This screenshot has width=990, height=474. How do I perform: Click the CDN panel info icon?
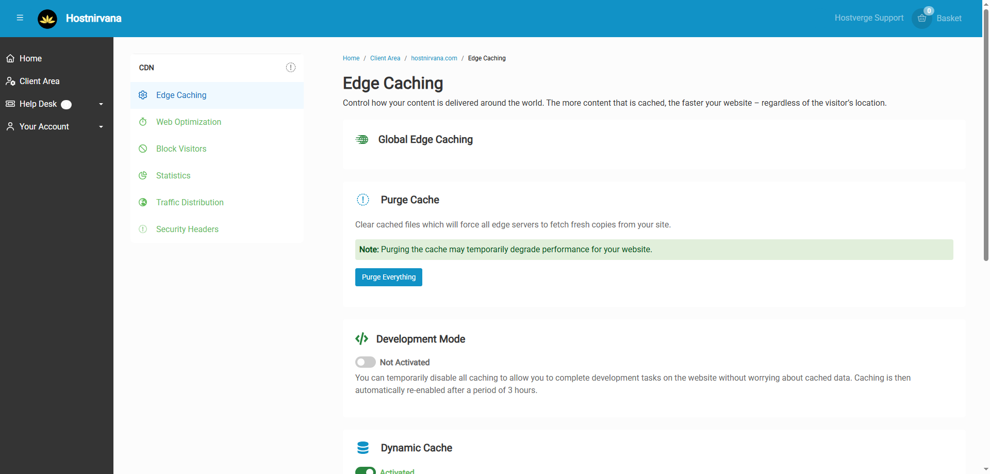point(291,68)
